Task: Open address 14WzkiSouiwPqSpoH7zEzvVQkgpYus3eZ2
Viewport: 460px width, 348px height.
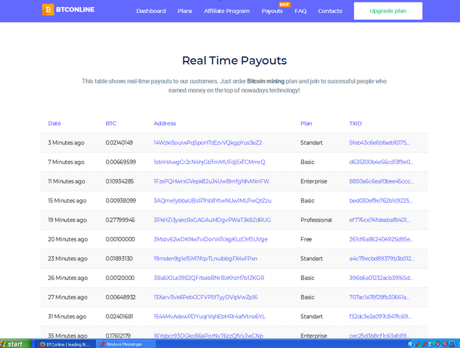Action: tap(208, 143)
